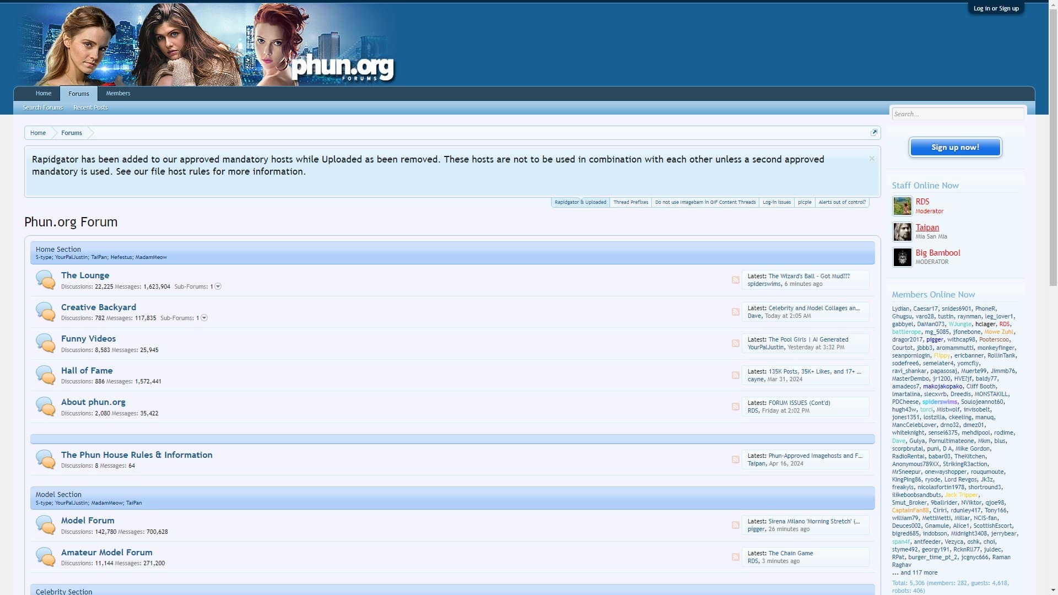Click Hall of Fame forum icon

tap(46, 375)
